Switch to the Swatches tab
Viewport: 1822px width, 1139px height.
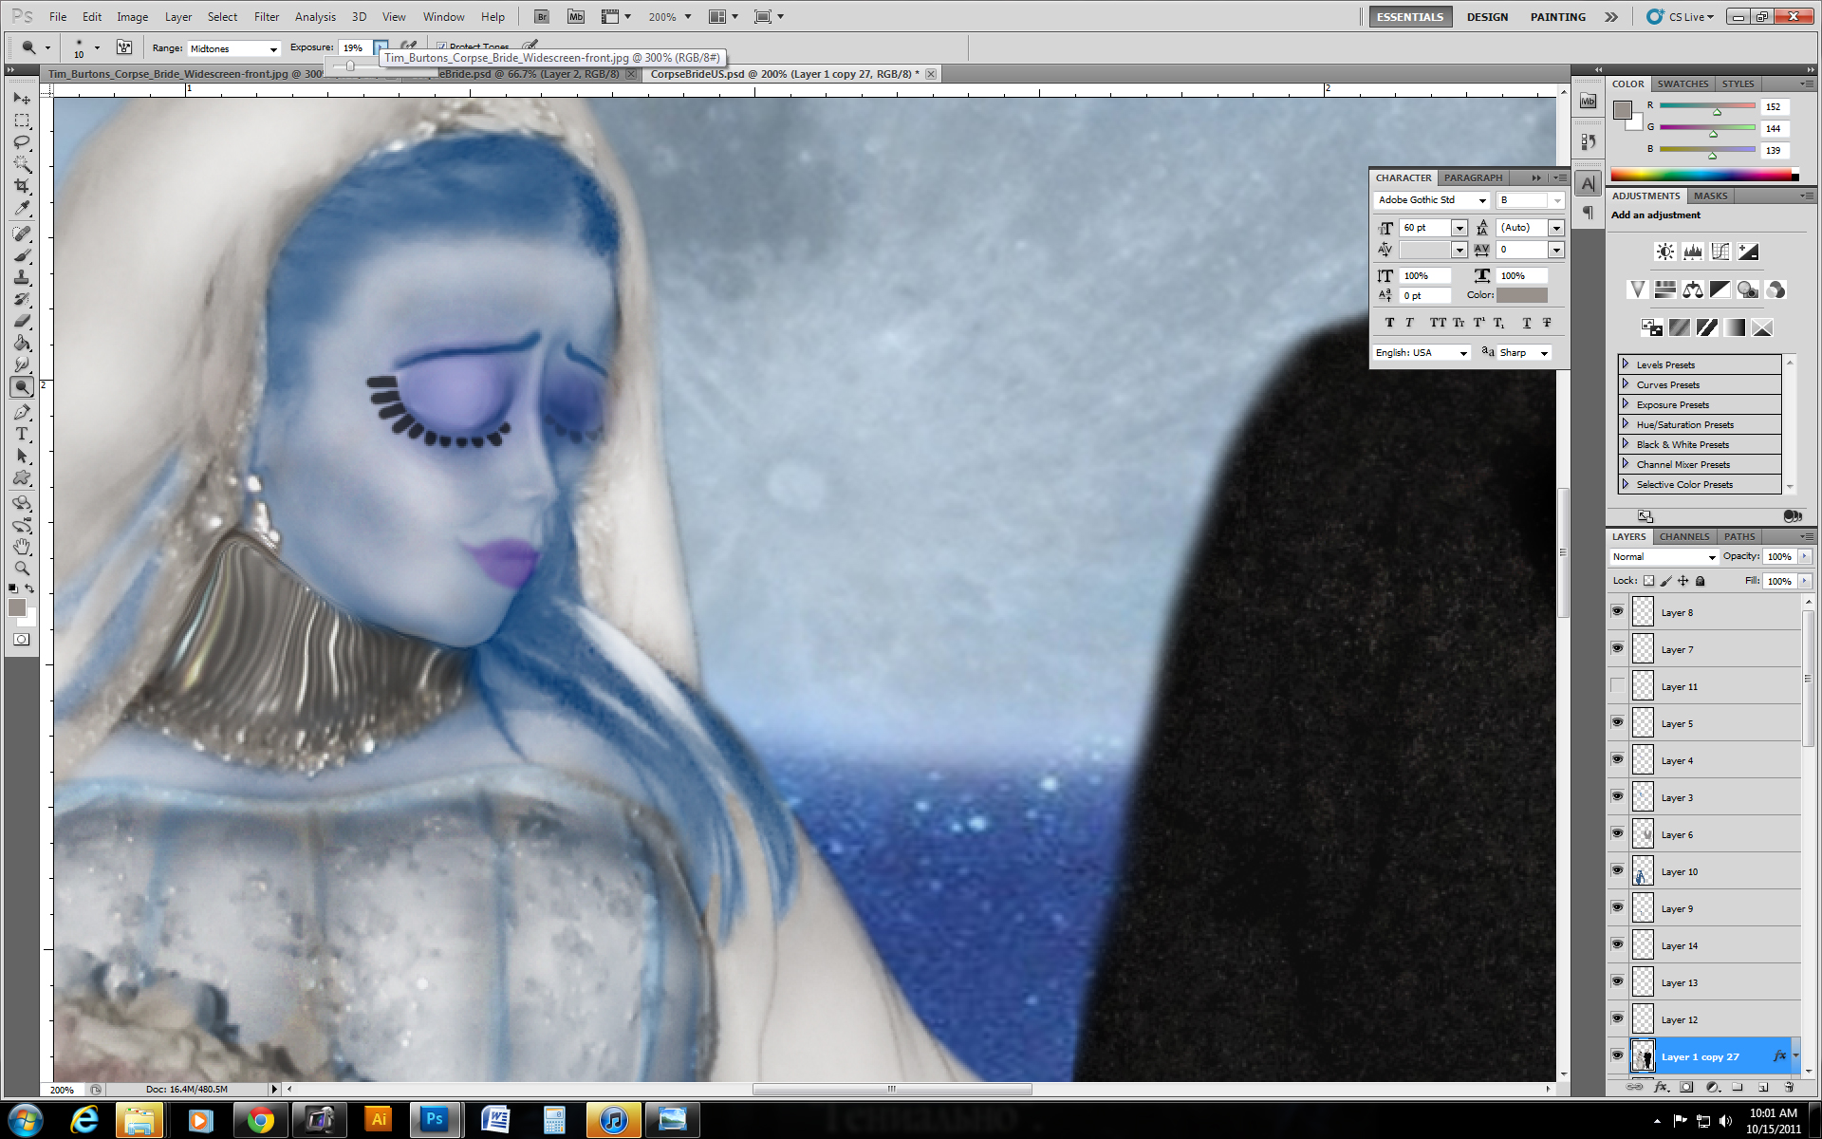coord(1683,84)
